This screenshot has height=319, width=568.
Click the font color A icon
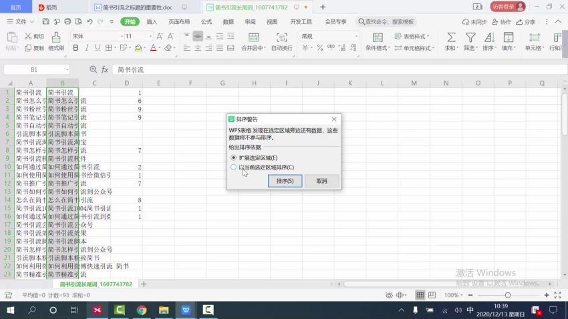coord(153,48)
